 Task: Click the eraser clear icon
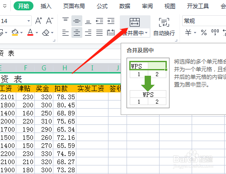(x=46, y=32)
